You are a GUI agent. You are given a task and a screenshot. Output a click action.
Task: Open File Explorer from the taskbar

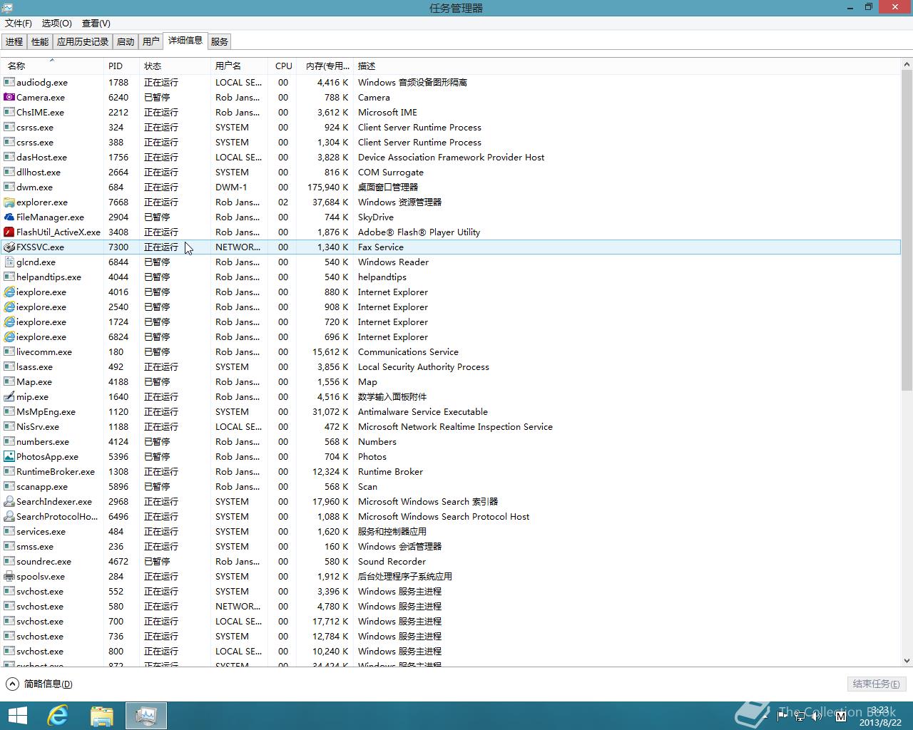pyautogui.click(x=102, y=716)
